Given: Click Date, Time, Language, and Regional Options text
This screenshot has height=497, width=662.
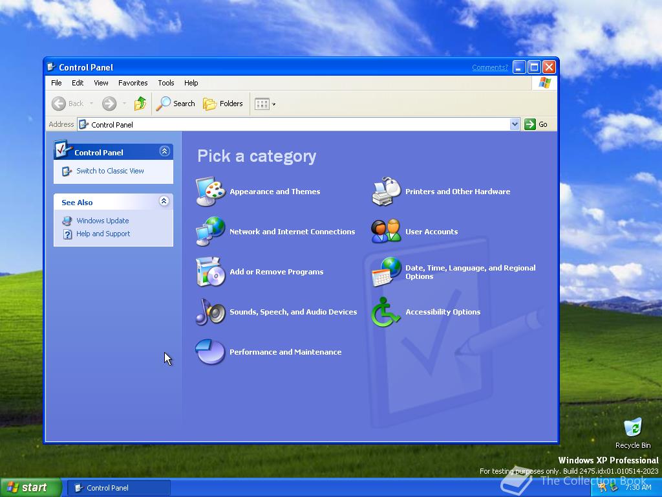Looking at the screenshot, I should (x=471, y=272).
